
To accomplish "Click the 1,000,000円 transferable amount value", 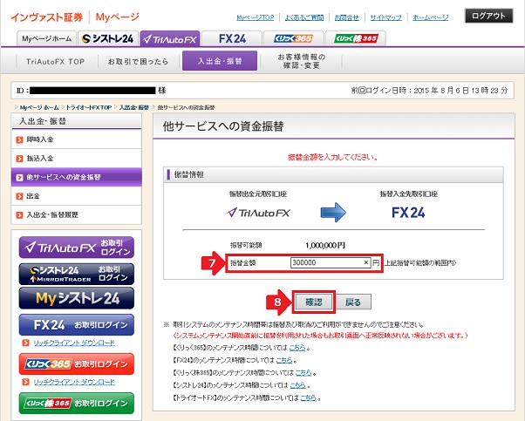I will 324,246.
